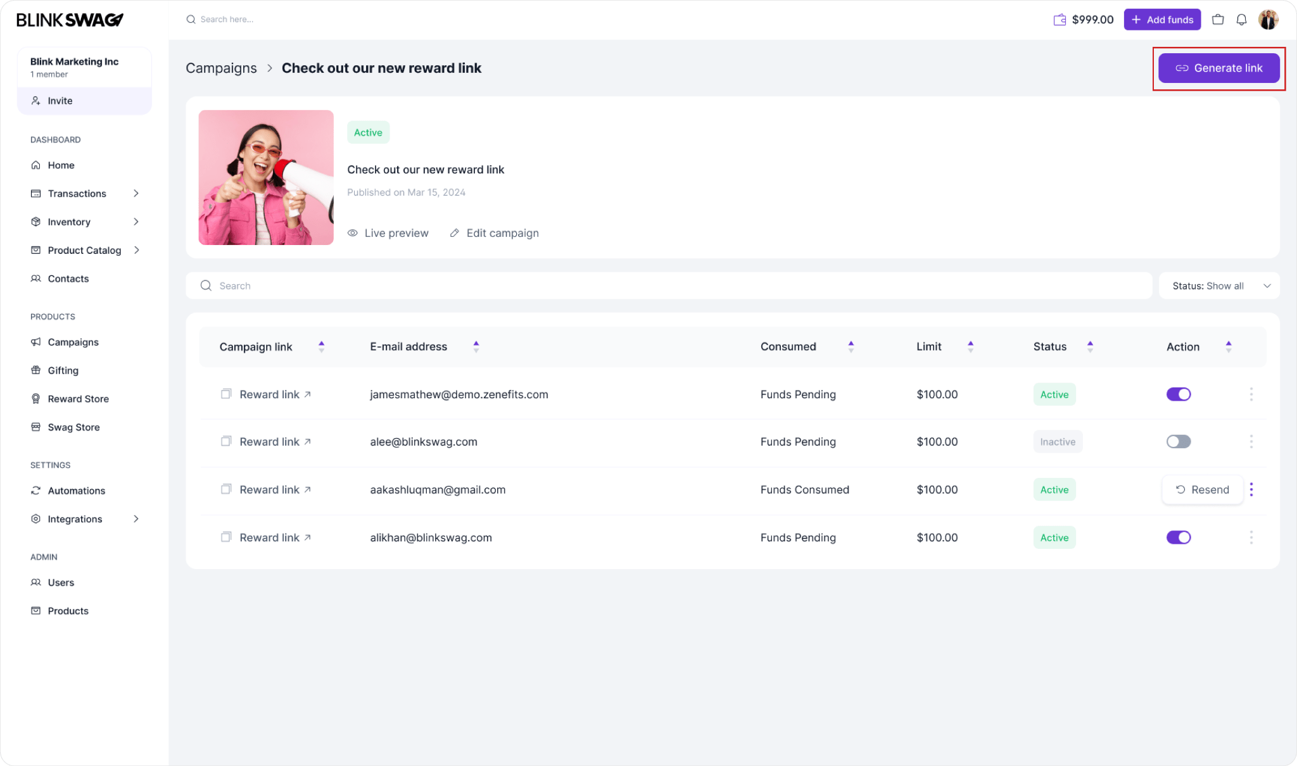The width and height of the screenshot is (1297, 766).
Task: Navigate to Reward Store
Action: click(x=77, y=398)
